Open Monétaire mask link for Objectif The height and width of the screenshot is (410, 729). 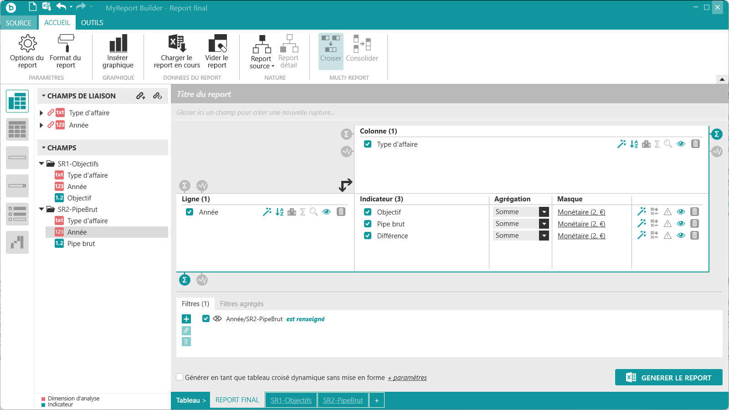click(x=581, y=212)
